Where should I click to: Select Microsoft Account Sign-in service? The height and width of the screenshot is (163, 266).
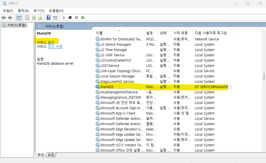point(122,108)
